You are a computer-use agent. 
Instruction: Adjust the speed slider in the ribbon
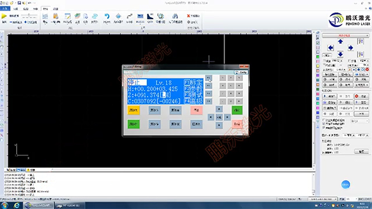click(x=29, y=16)
